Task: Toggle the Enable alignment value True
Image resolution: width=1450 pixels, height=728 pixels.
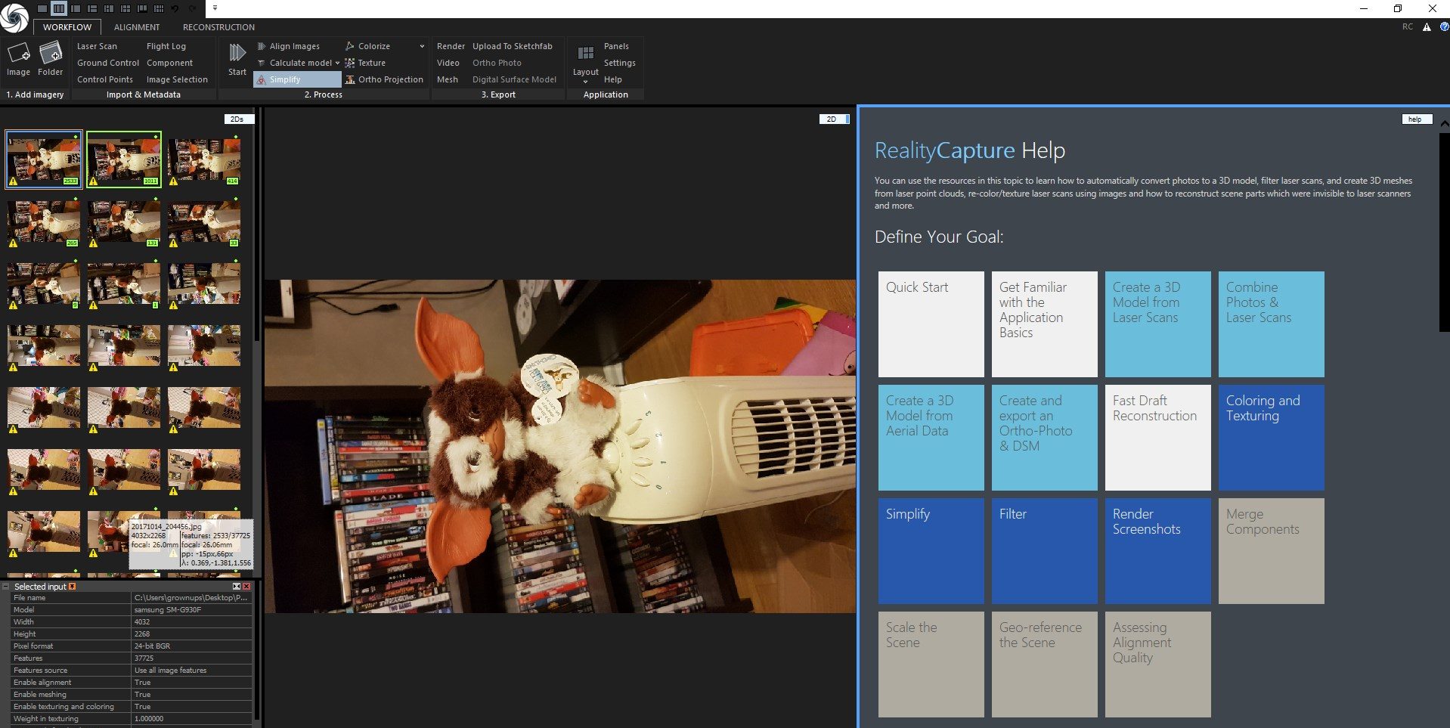Action: [192, 683]
